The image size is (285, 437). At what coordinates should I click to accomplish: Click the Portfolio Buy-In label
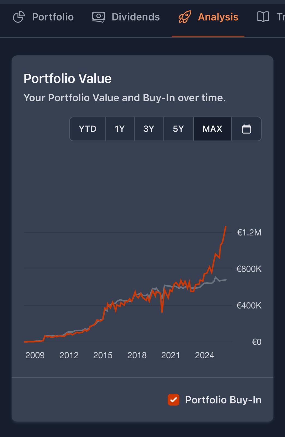223,400
